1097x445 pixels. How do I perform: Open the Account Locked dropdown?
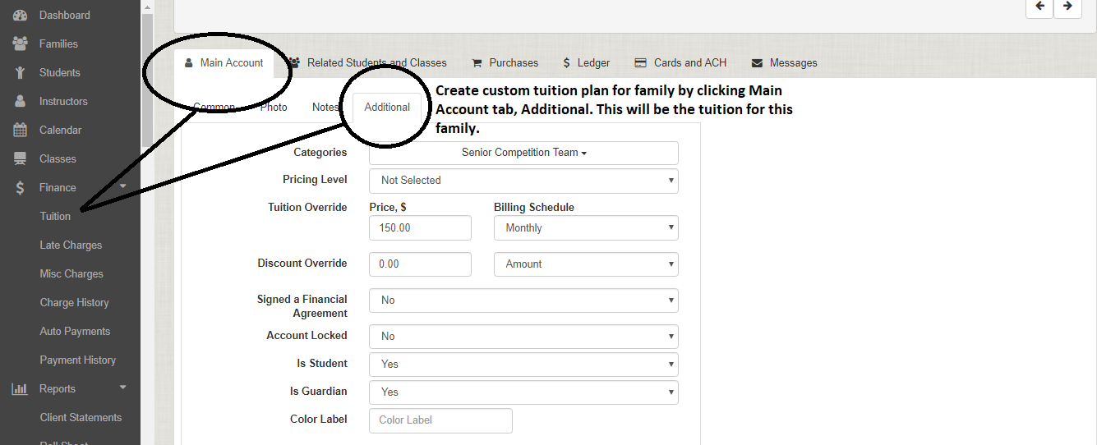(x=523, y=336)
